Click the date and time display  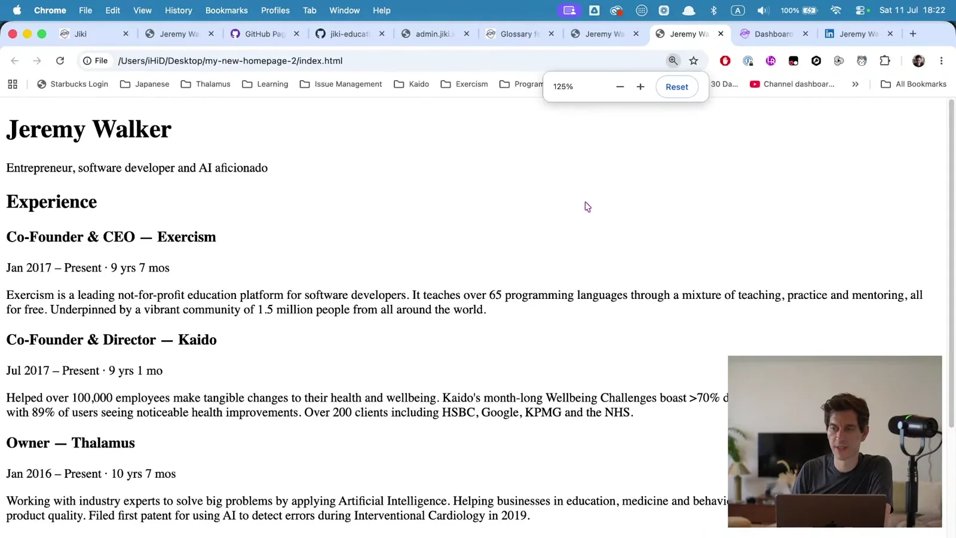tap(912, 10)
